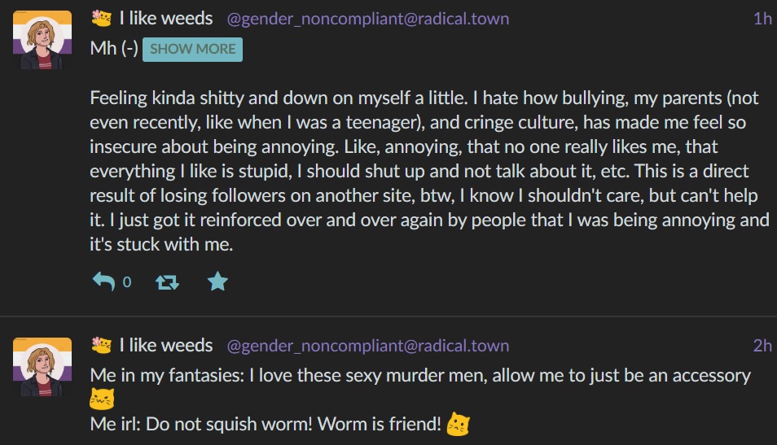Screen dimensions: 777x445
Task: Open the post starting 'Feeling kinda shitty'
Action: pyautogui.click(x=429, y=171)
